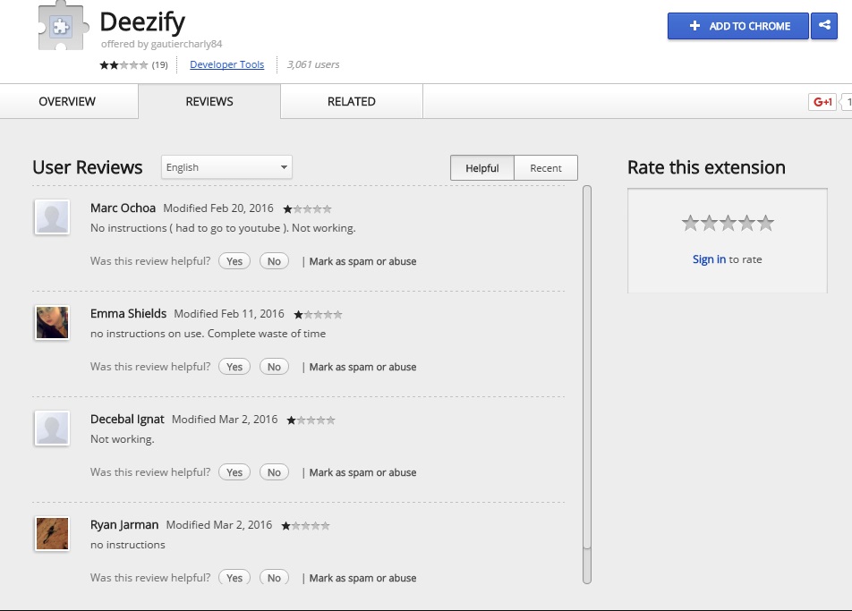Click the Emma Shields reviewer name

click(128, 313)
